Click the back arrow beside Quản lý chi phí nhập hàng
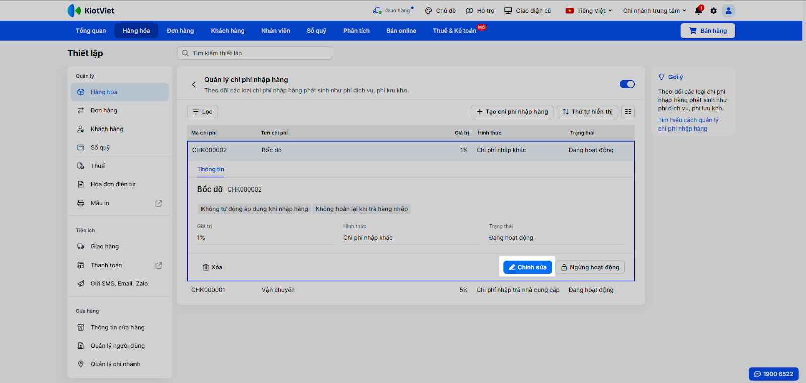The image size is (806, 383). click(194, 85)
